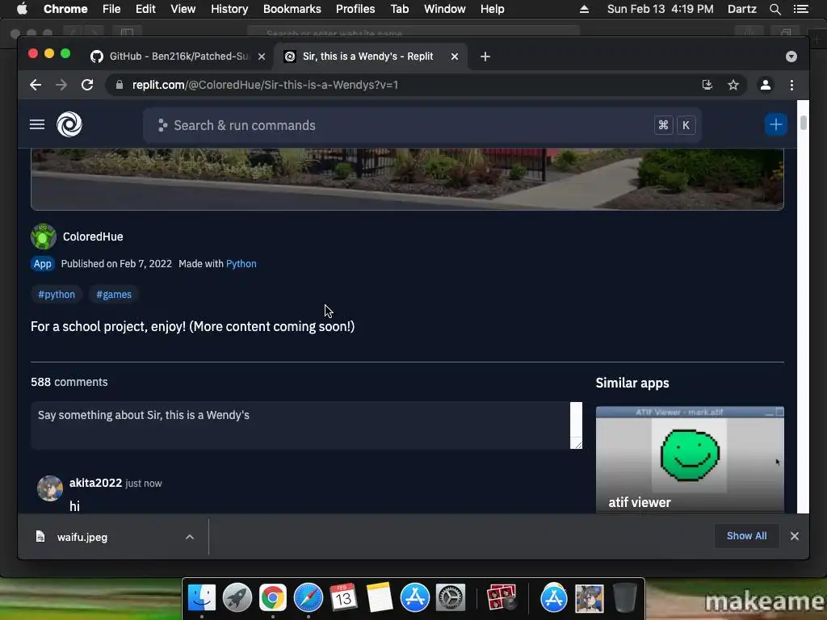Click the Wendy's cover image

tap(407, 179)
